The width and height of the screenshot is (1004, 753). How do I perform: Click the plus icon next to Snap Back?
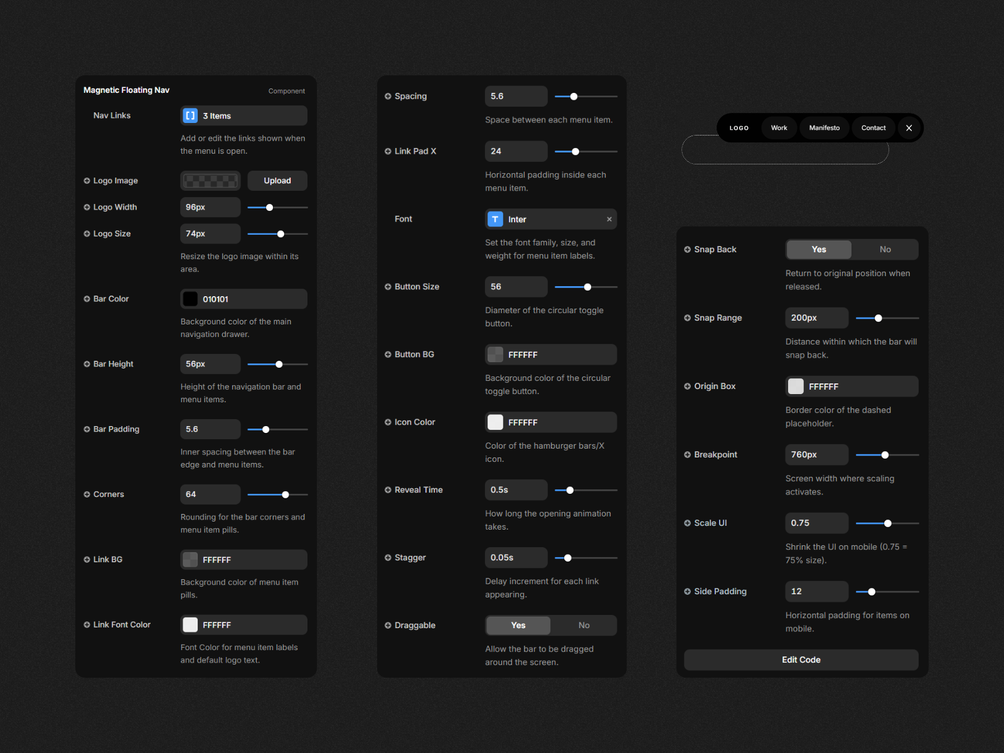click(x=687, y=249)
